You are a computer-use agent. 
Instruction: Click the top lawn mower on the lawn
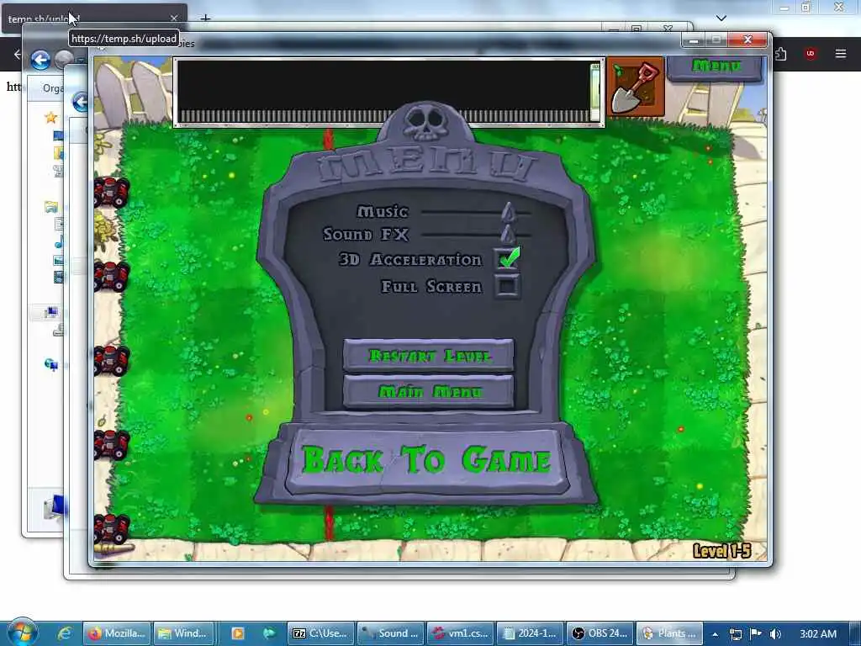click(112, 193)
